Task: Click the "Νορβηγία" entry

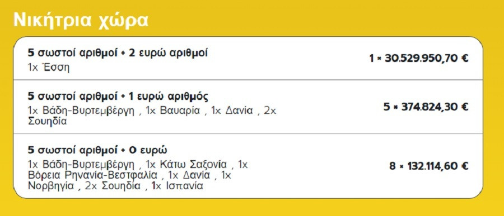Action: coord(51,186)
